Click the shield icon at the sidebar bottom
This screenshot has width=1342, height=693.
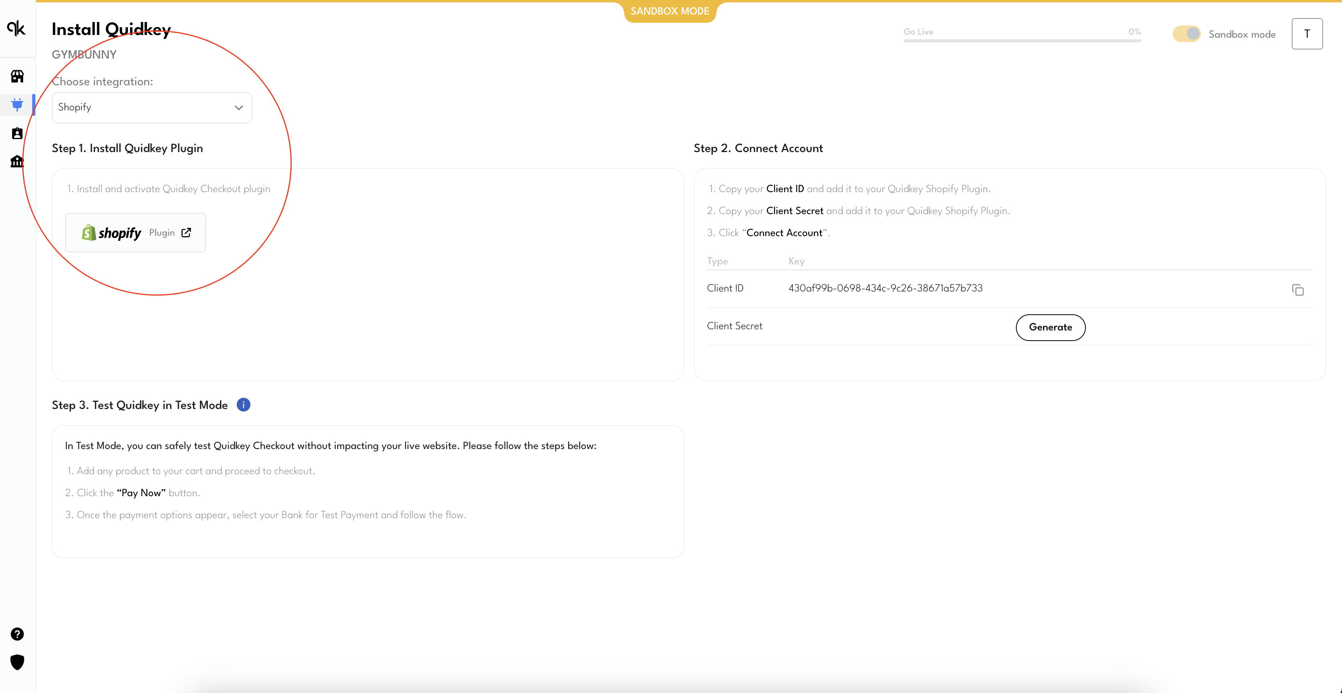(x=17, y=662)
